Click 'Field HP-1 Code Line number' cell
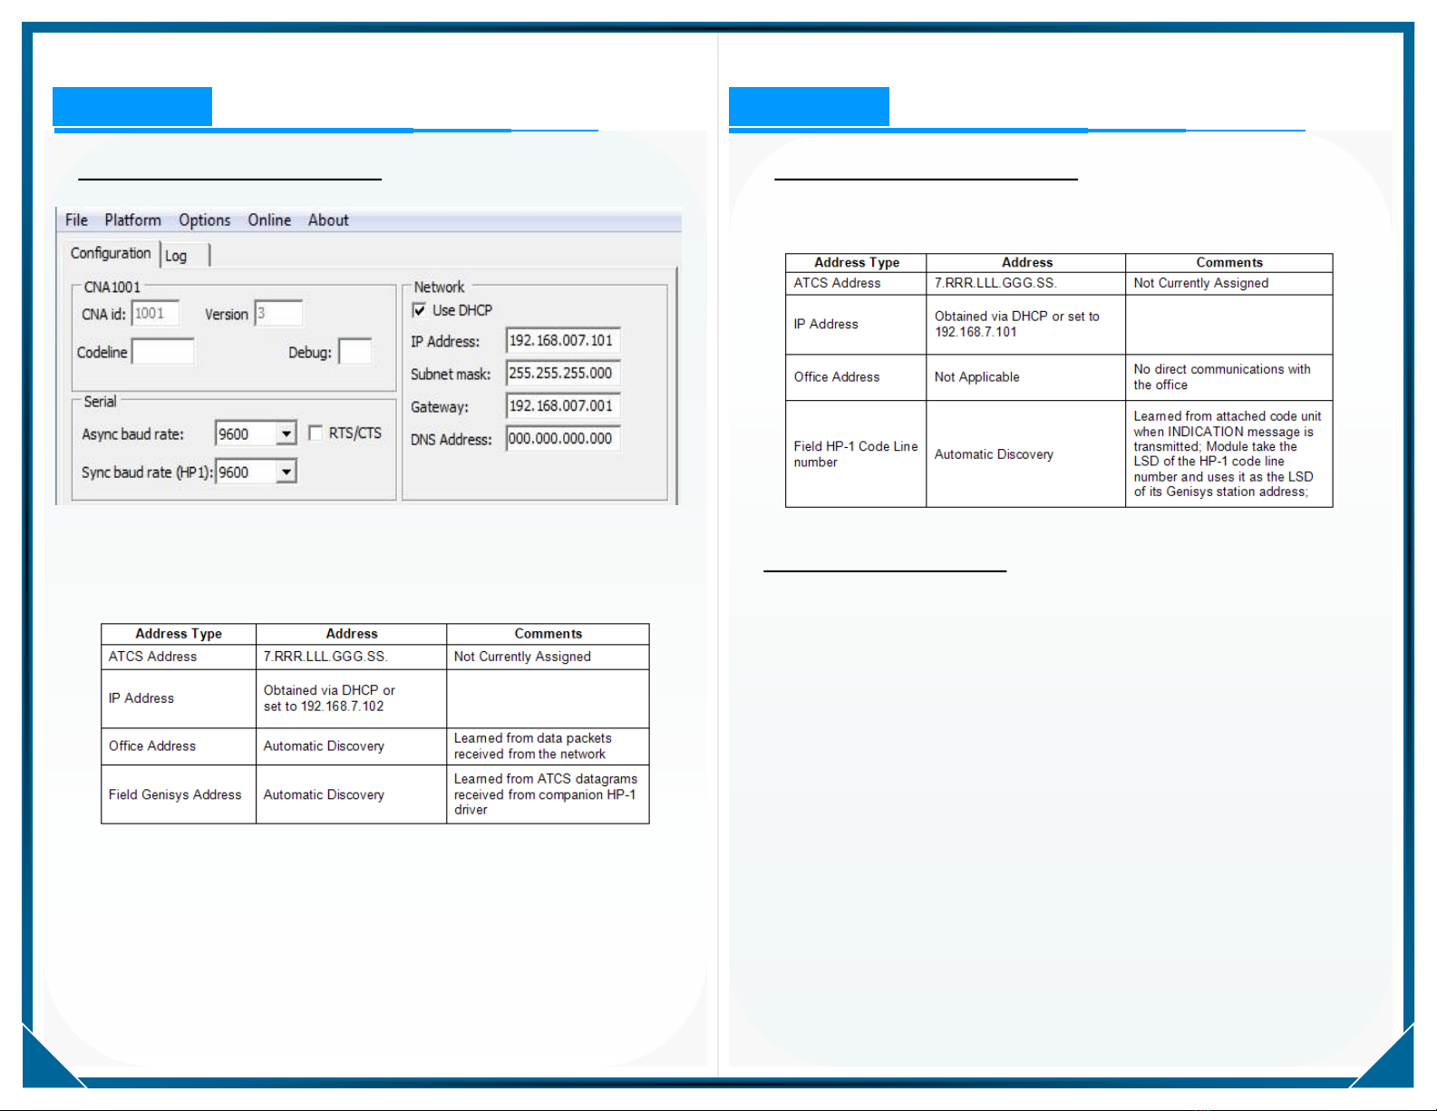Viewport: 1437px width, 1111px height. click(x=856, y=453)
